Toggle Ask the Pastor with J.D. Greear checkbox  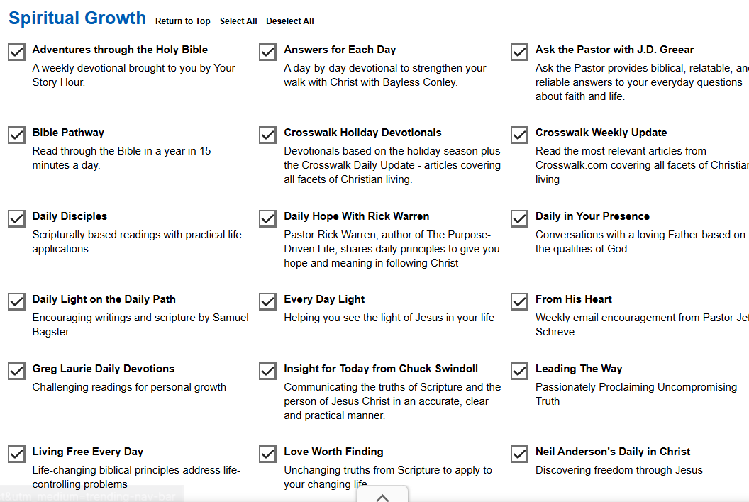[519, 52]
